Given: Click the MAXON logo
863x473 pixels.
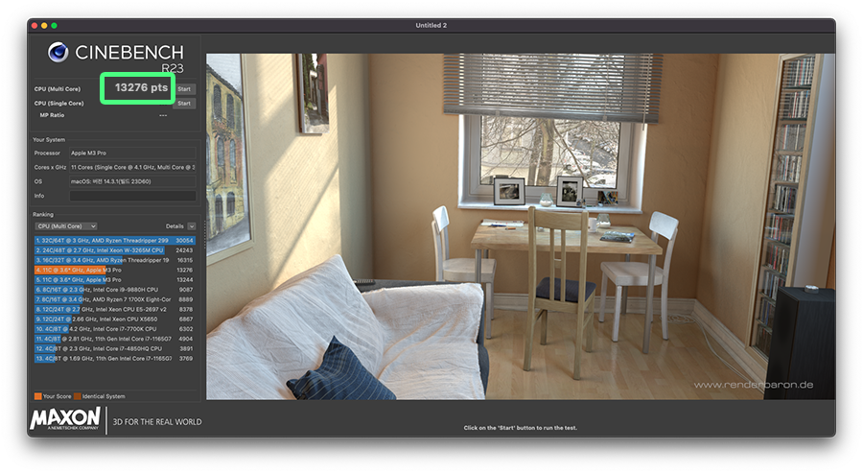Looking at the screenshot, I should coord(65,418).
